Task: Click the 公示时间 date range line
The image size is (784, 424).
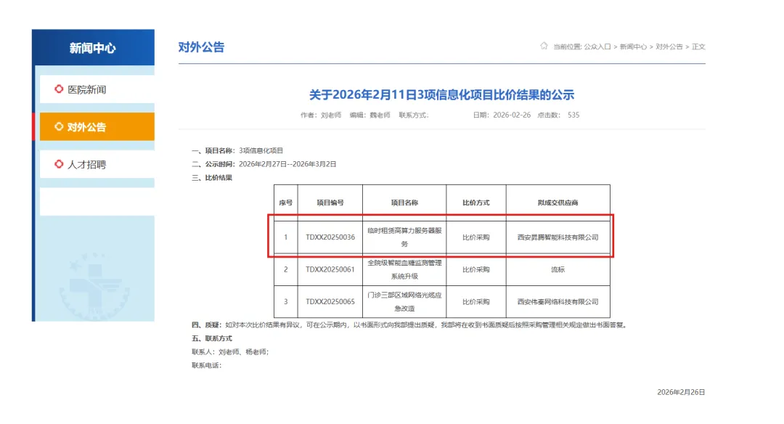Action: [x=264, y=164]
